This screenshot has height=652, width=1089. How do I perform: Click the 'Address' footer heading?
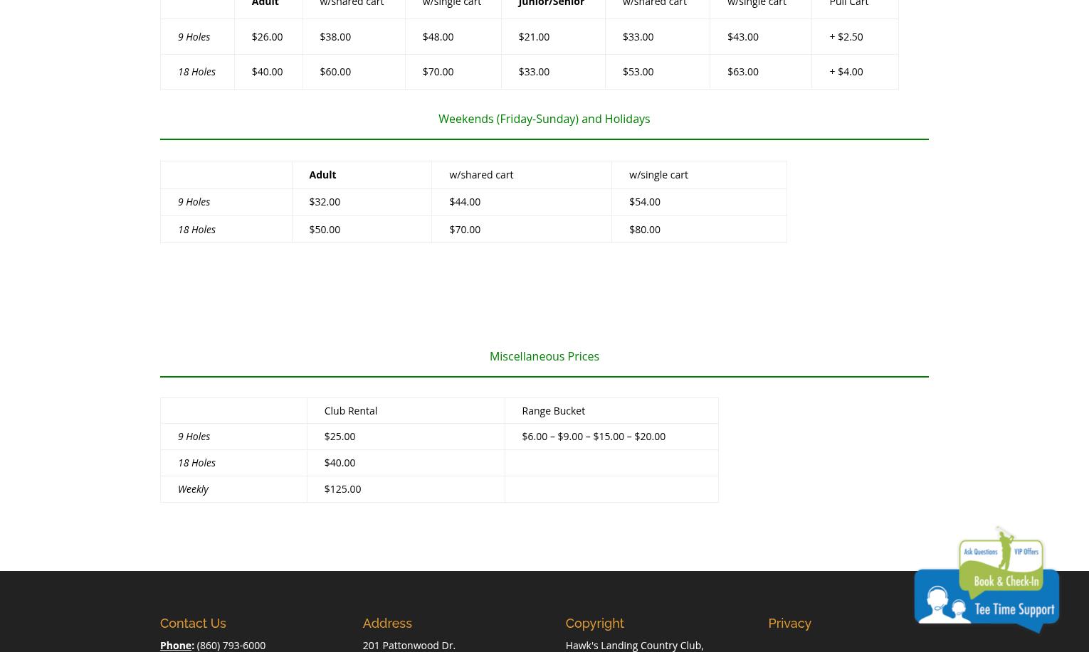387,623
